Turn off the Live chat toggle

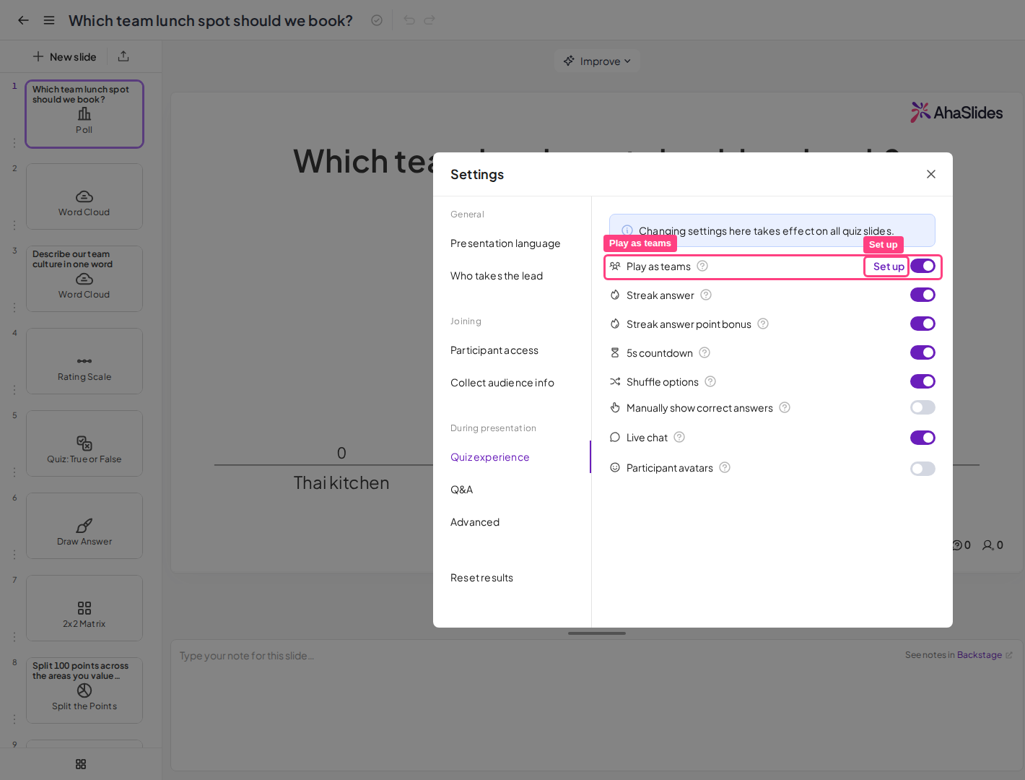coord(922,438)
